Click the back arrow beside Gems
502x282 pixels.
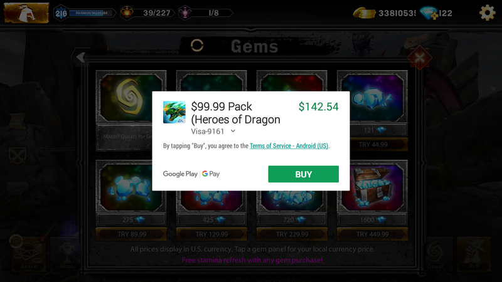pos(80,57)
